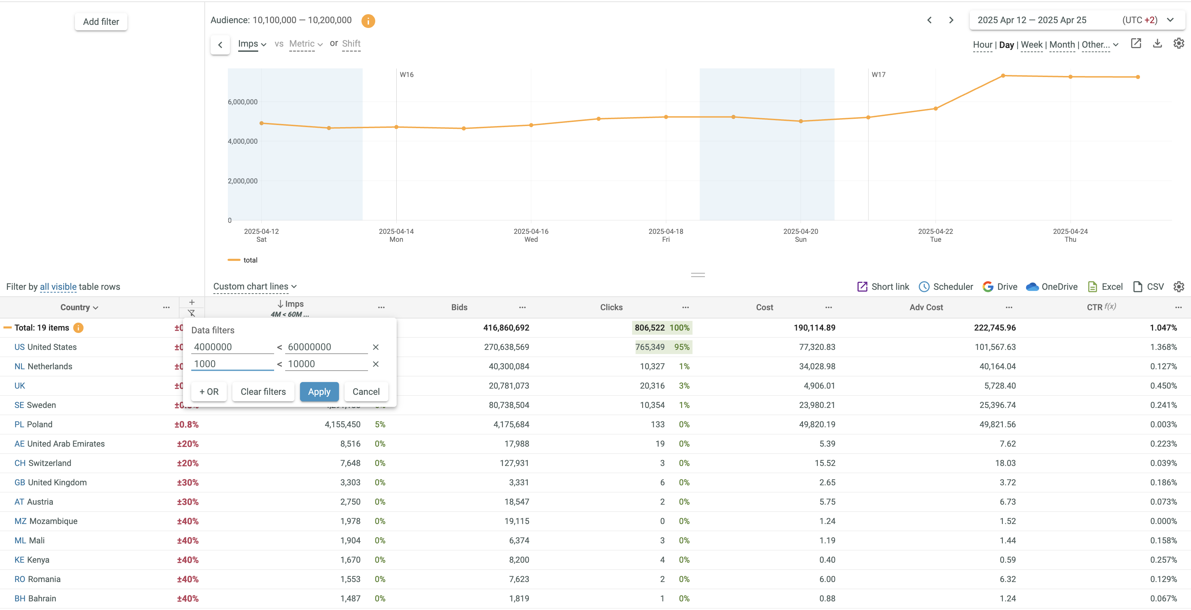
Task: Go to previous date range arrow
Action: pyautogui.click(x=929, y=20)
